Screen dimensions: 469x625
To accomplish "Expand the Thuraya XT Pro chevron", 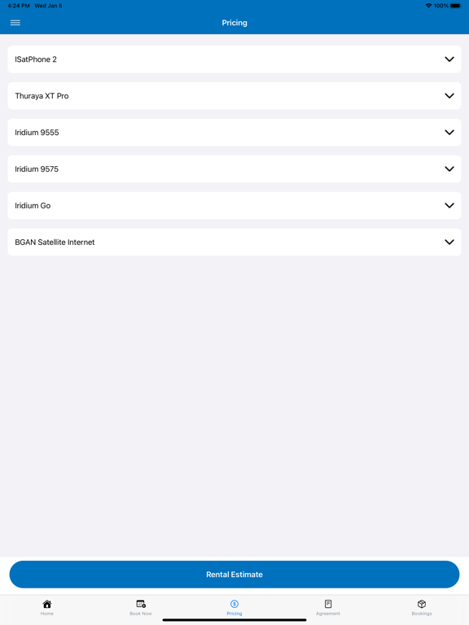I will tap(449, 96).
